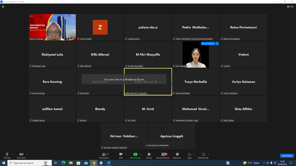
Task: Click the Agnissa Linggih name text
Action: pyautogui.click(x=172, y=136)
